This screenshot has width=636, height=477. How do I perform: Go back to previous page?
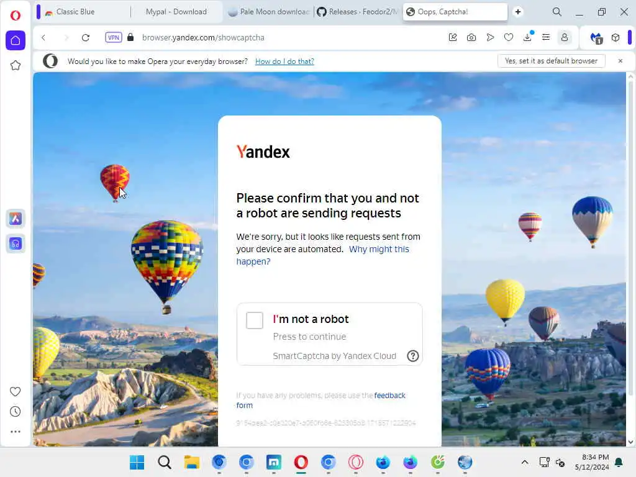point(43,38)
